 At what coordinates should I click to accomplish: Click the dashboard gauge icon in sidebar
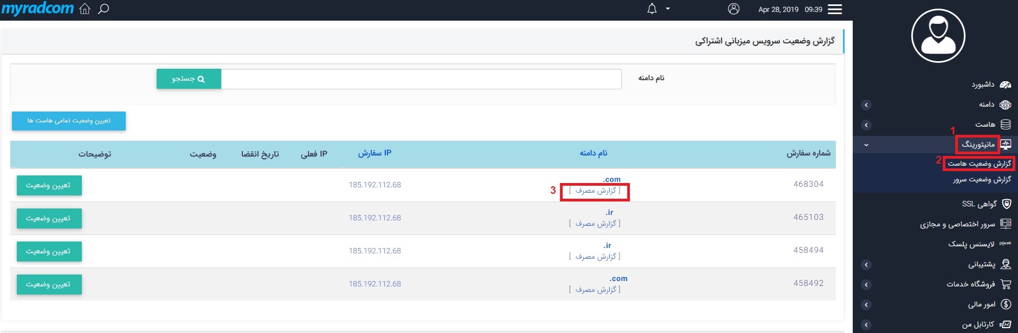1005,84
